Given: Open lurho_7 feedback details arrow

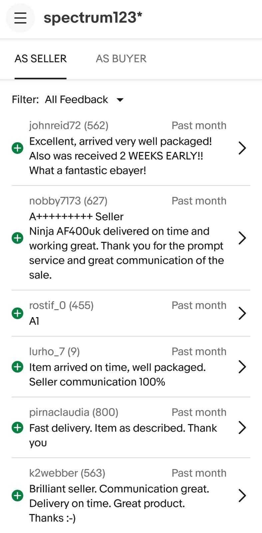Looking at the screenshot, I should (242, 367).
